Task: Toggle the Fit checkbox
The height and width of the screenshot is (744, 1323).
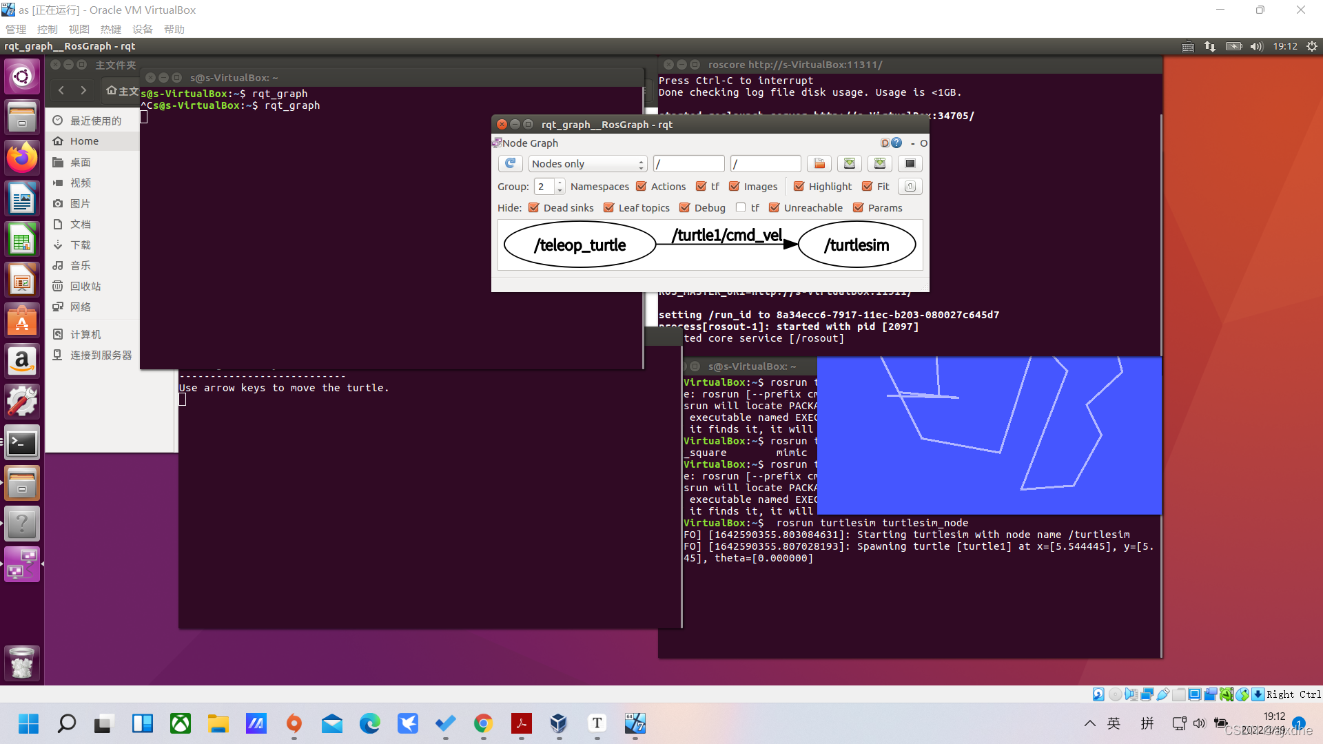Action: (868, 186)
